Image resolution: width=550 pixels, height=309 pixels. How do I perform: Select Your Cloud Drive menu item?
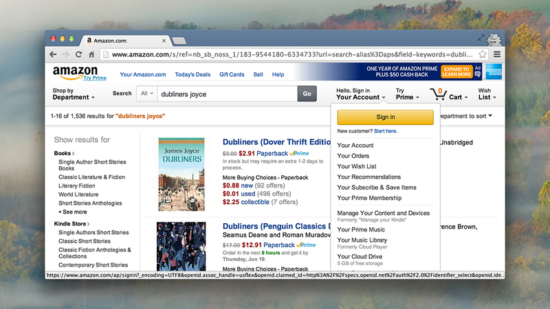[x=360, y=256]
